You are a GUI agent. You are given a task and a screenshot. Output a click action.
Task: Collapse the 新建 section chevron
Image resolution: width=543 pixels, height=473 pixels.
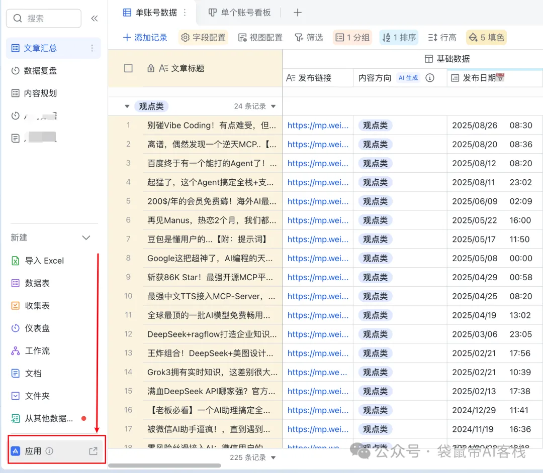click(x=85, y=237)
